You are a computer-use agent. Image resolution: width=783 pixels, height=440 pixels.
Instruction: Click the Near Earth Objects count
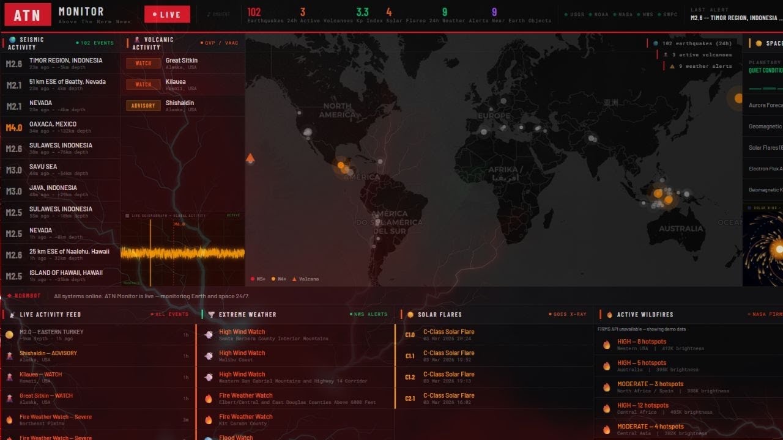pos(494,12)
